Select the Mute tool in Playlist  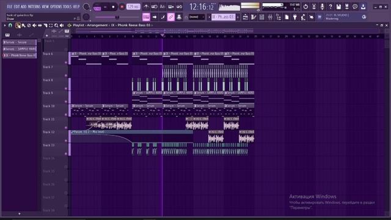click(34, 25)
